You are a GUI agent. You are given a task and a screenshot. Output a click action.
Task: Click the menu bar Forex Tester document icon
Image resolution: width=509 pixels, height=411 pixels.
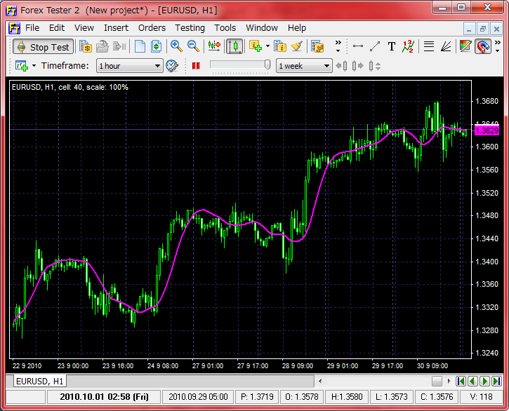(14, 28)
